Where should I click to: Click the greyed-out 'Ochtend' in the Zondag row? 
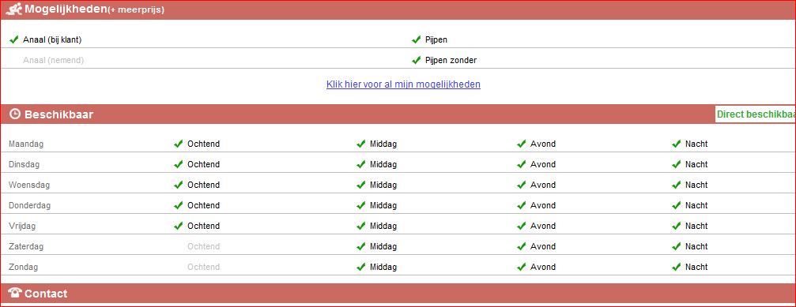[204, 267]
